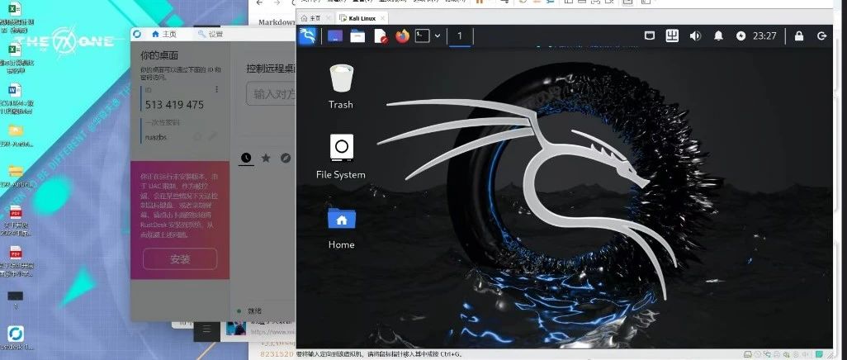This screenshot has width=847, height=360.
Task: Click the 安装 install button in RustDesk
Action: (x=180, y=259)
